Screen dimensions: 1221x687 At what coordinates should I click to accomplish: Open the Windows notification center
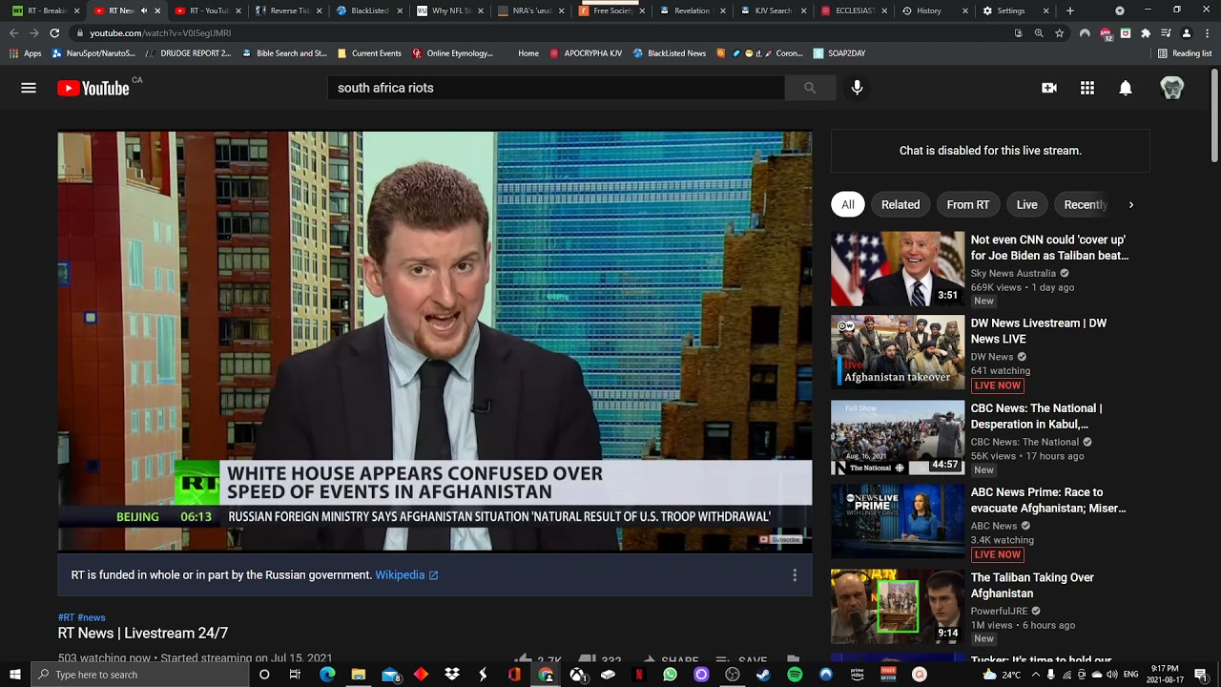(x=1201, y=675)
